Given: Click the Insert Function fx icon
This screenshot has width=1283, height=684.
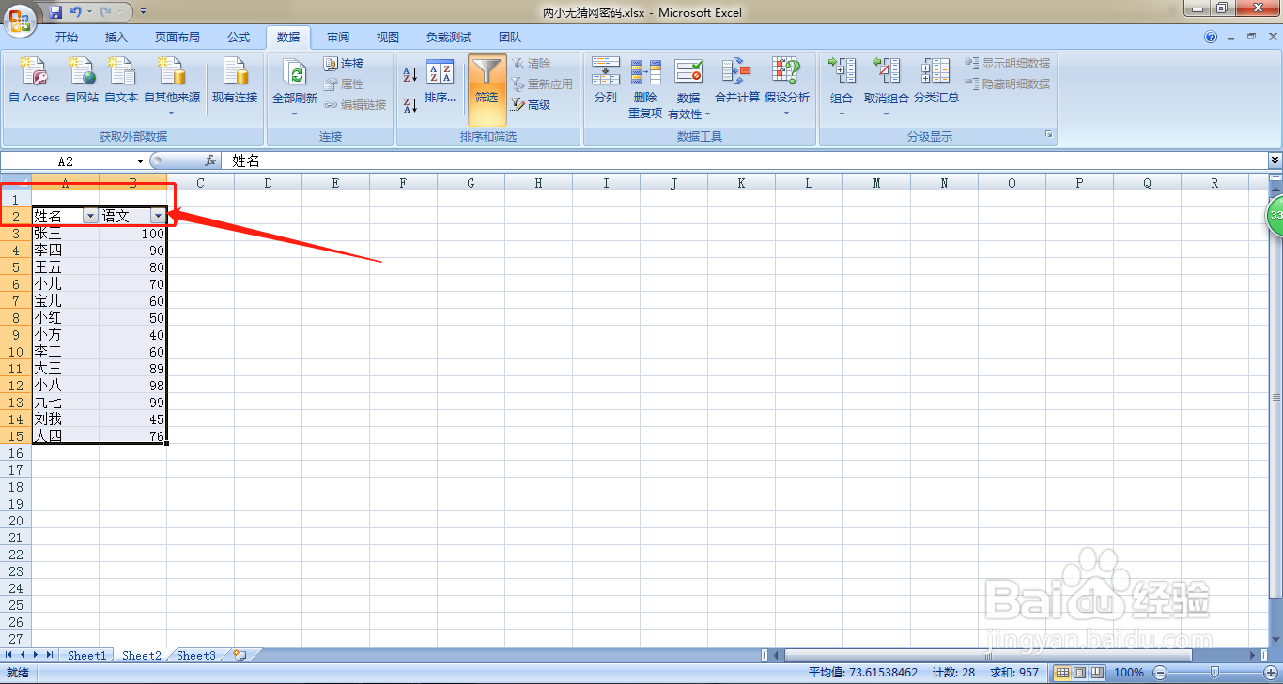Looking at the screenshot, I should pyautogui.click(x=210, y=161).
